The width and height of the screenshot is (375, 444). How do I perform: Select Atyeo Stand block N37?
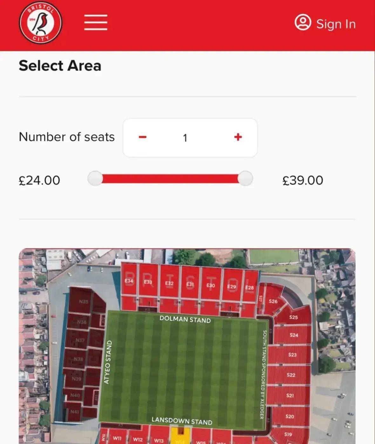click(x=80, y=341)
